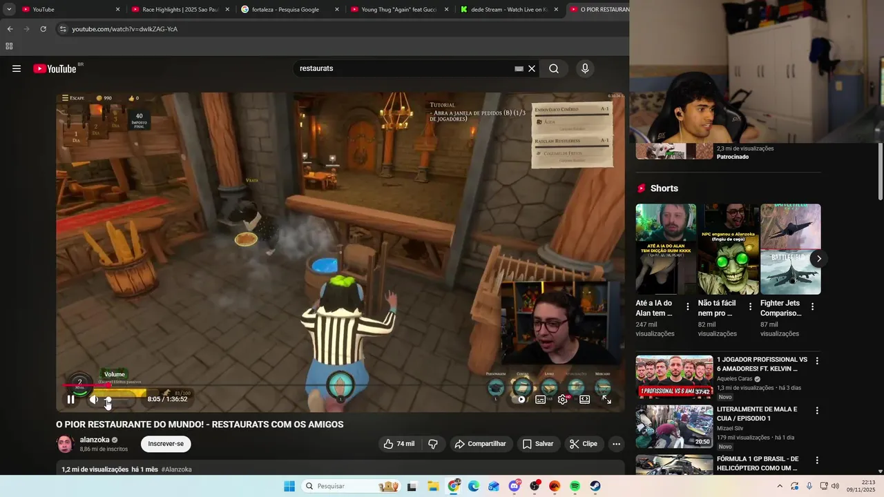
Task: Open the on-screen keyboard icon in search box
Action: click(x=519, y=68)
